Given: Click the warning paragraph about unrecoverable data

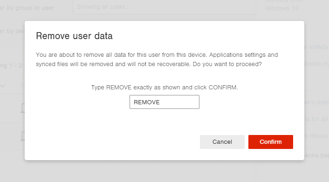Looking at the screenshot, I should pos(157,59).
